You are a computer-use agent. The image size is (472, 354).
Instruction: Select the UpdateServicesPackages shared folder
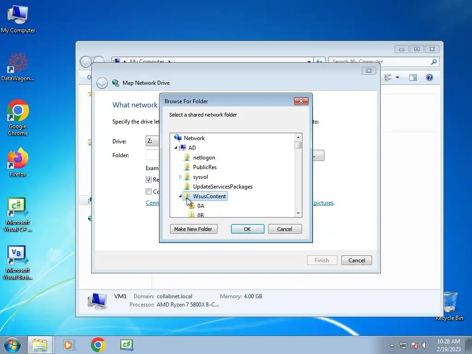223,186
